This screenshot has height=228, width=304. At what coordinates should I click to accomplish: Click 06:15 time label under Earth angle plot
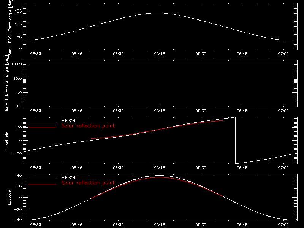[x=160, y=54]
